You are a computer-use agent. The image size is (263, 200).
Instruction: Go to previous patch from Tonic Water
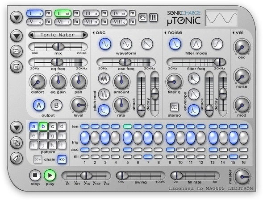tap(31, 35)
